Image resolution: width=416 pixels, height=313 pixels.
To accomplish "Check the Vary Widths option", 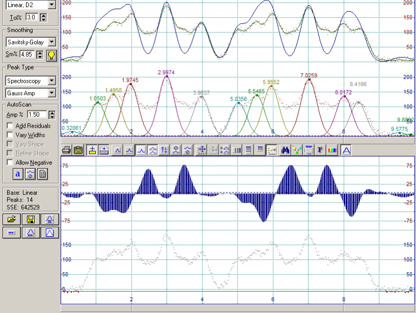I will pyautogui.click(x=10, y=135).
